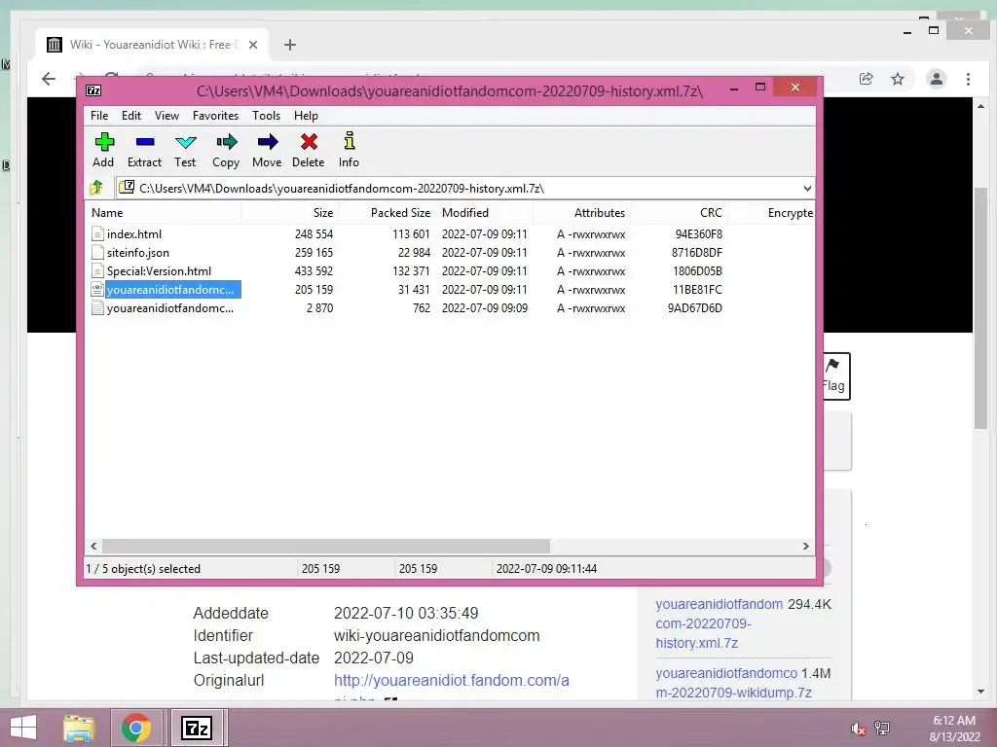The width and height of the screenshot is (997, 747).
Task: Select the index.html file icon
Action: pyautogui.click(x=97, y=233)
